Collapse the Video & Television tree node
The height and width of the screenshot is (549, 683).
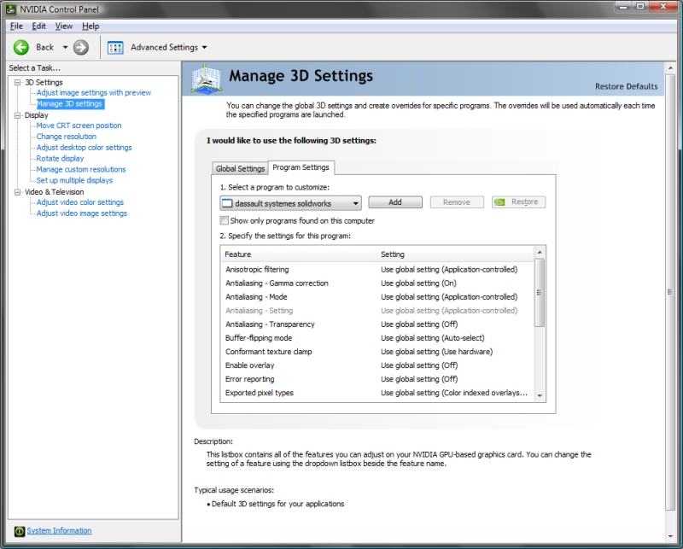(x=17, y=192)
